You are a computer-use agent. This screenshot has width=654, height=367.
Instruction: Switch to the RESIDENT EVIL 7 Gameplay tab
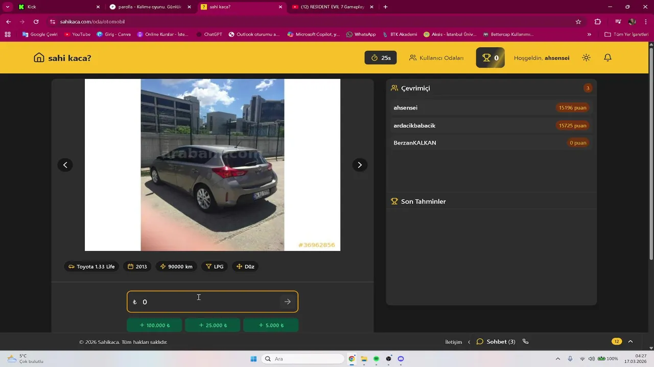332,7
